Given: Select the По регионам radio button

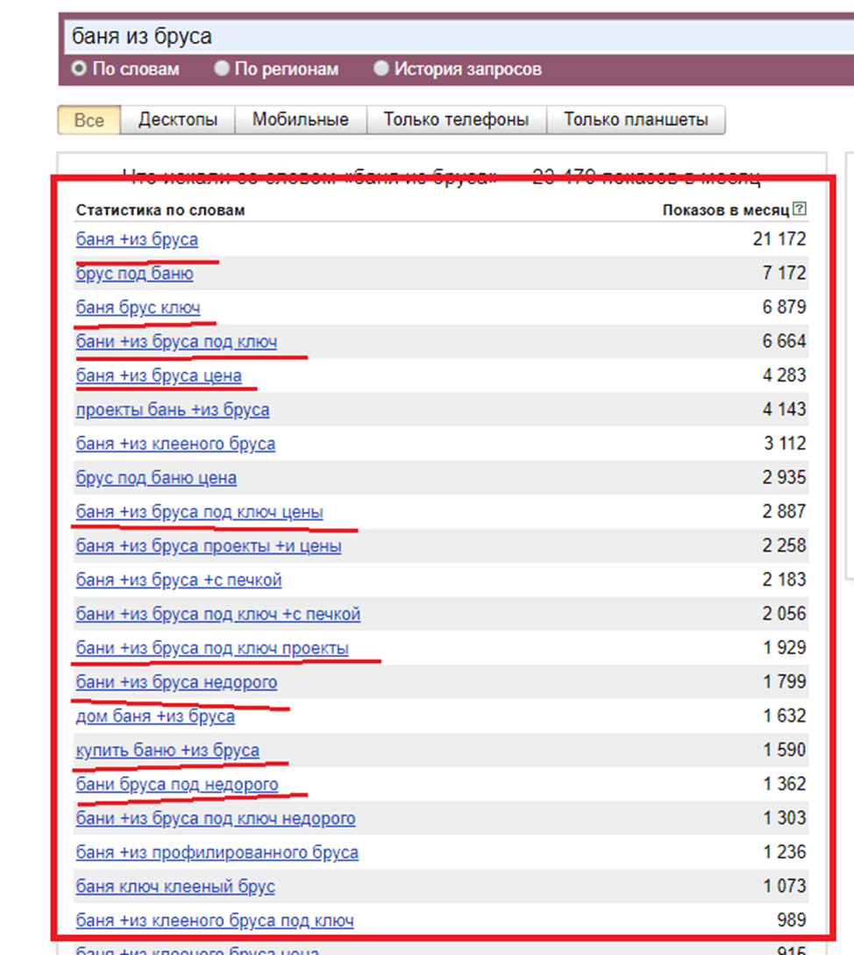Looking at the screenshot, I should pyautogui.click(x=222, y=68).
